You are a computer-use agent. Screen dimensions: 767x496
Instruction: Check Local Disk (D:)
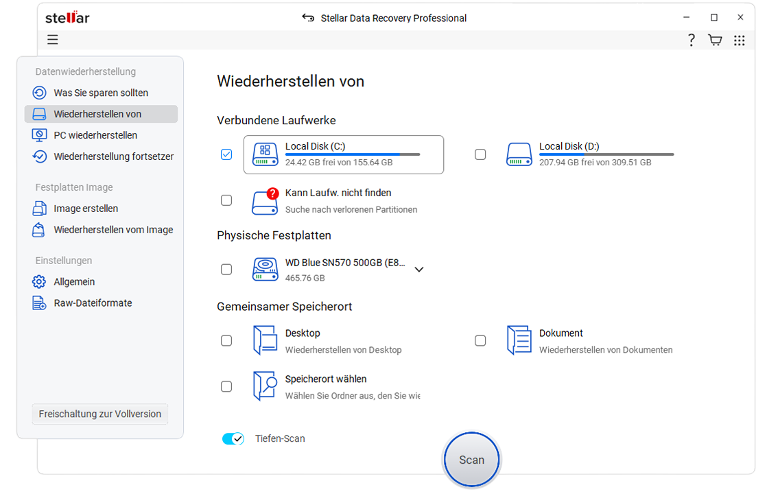tap(480, 154)
